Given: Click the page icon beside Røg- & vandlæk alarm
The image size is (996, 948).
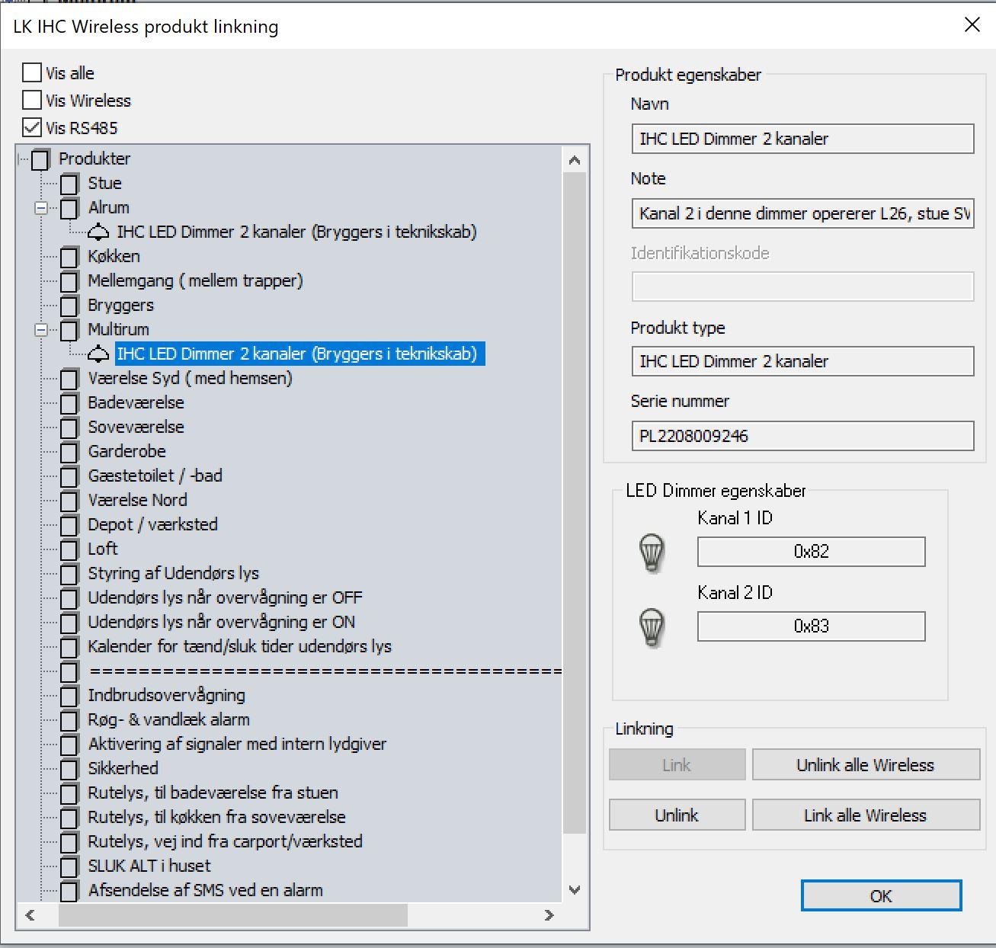Looking at the screenshot, I should [69, 720].
